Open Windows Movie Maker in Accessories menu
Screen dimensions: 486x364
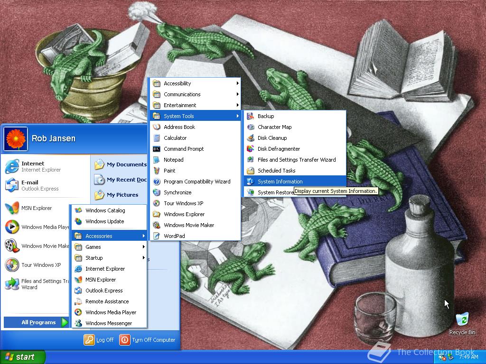tap(195, 225)
